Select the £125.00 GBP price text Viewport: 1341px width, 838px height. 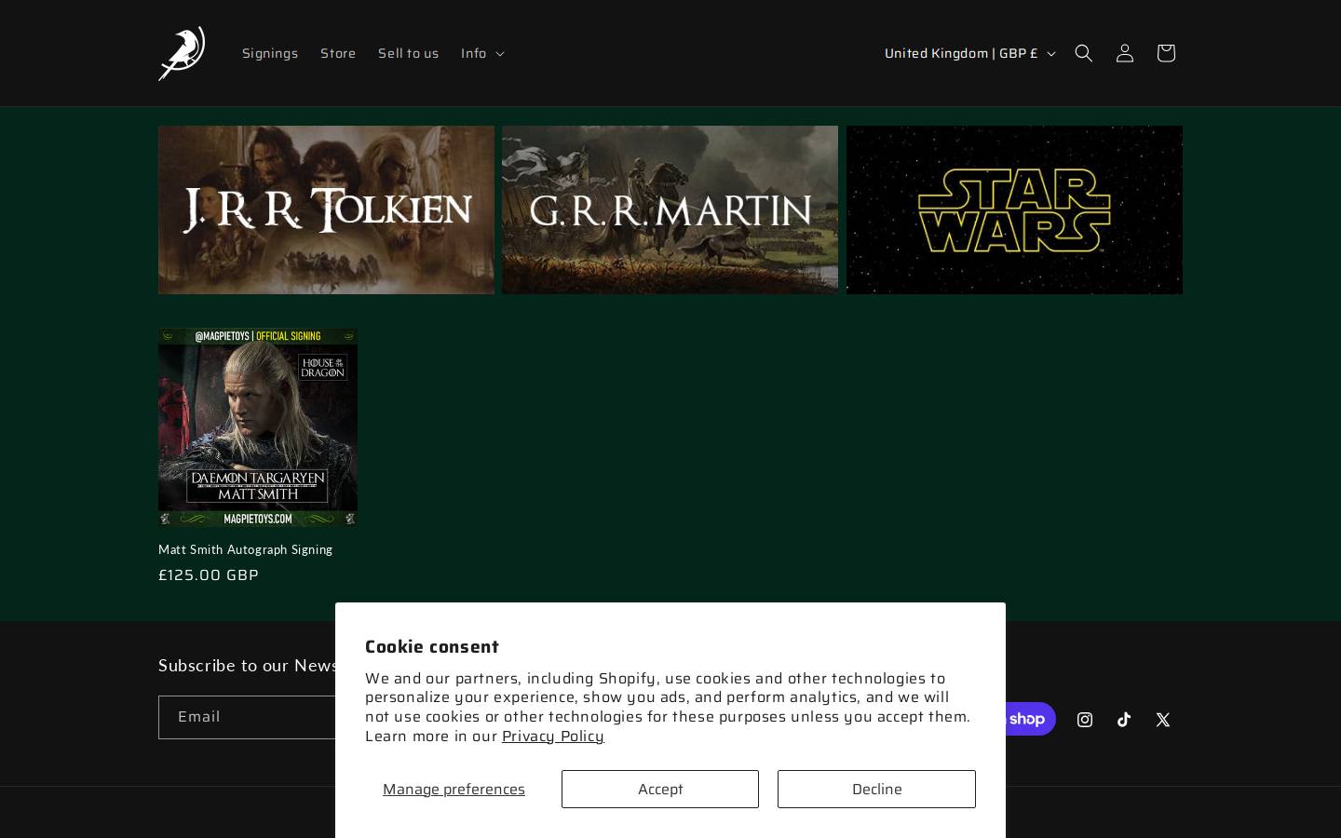(209, 574)
